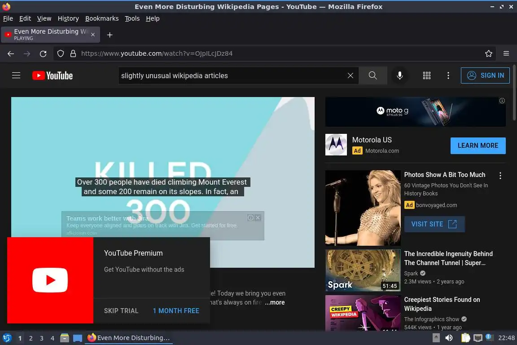Open the Firefox hamburger application menu
517x345 pixels.
[506, 53]
